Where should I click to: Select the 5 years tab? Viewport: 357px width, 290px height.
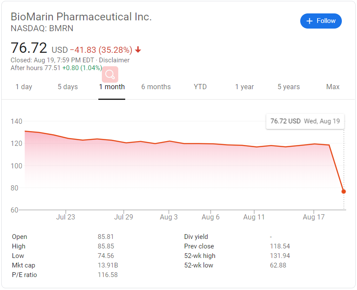pos(289,87)
